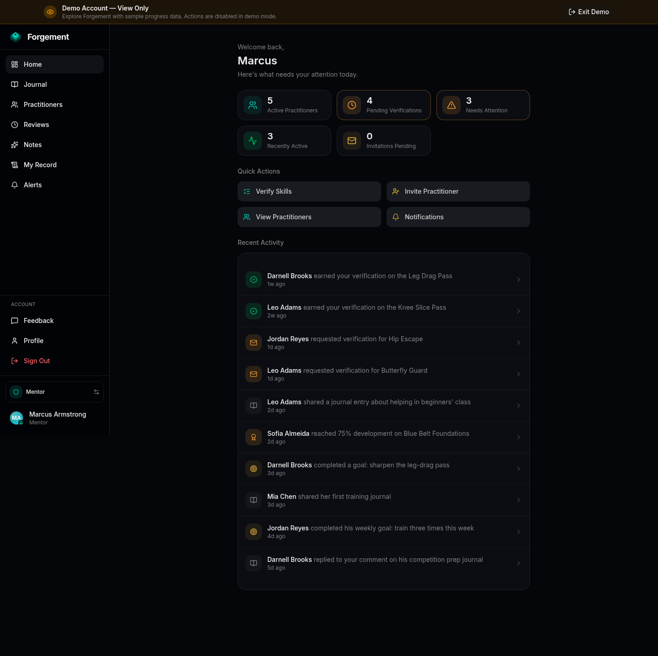Click 'Demo Account — View Only' banner title

tap(105, 8)
